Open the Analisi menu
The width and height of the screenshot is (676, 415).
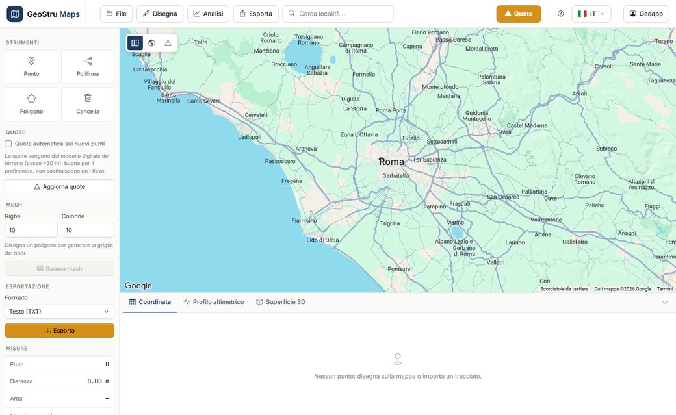[208, 14]
